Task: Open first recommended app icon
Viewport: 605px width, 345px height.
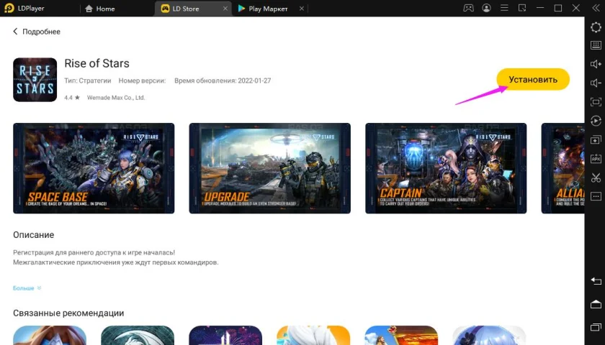Action: click(50, 336)
